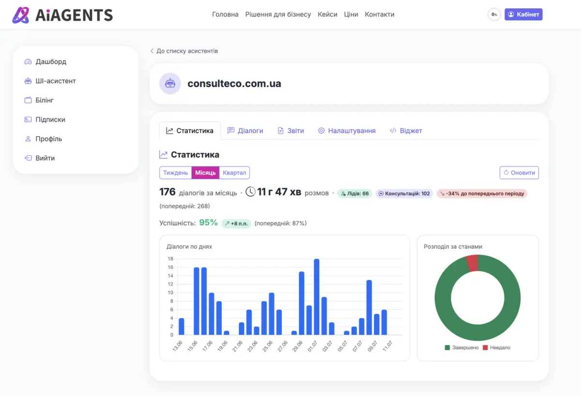Click the AiAGENTS logo

62,15
